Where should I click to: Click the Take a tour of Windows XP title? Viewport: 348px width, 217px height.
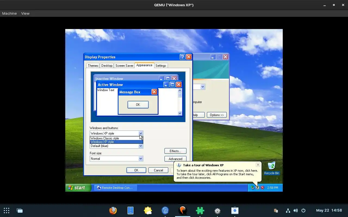pyautogui.click(x=203, y=165)
